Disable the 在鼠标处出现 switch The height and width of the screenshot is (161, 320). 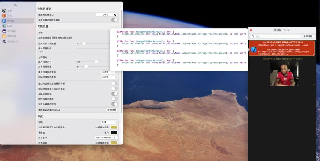tap(115, 94)
